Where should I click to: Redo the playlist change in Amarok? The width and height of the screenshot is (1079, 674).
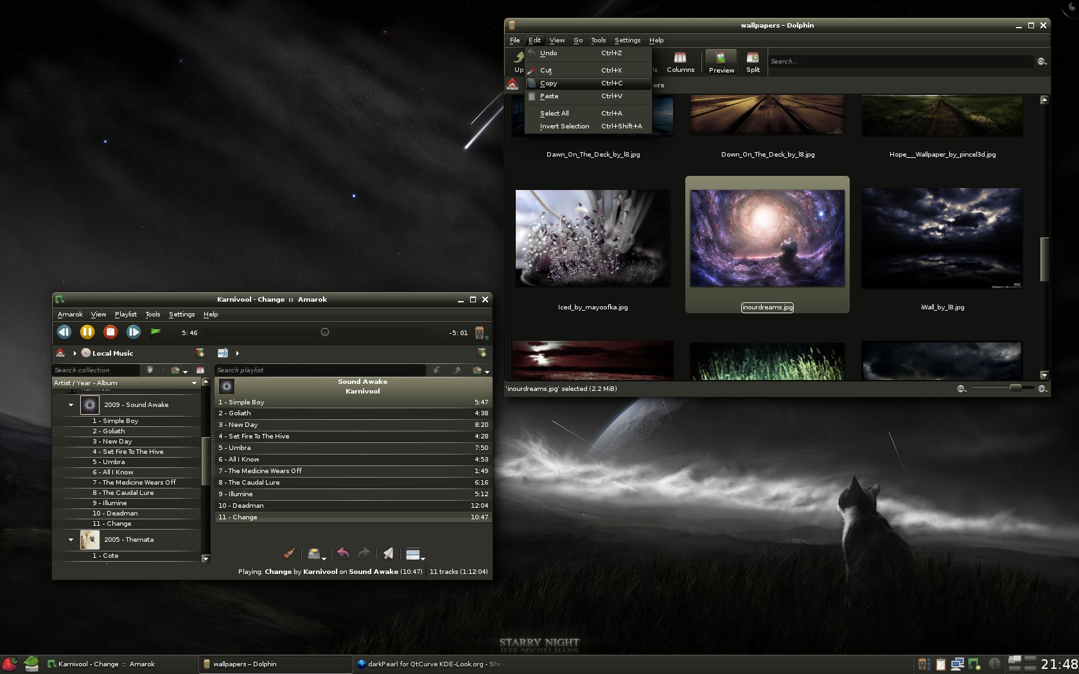coord(364,553)
